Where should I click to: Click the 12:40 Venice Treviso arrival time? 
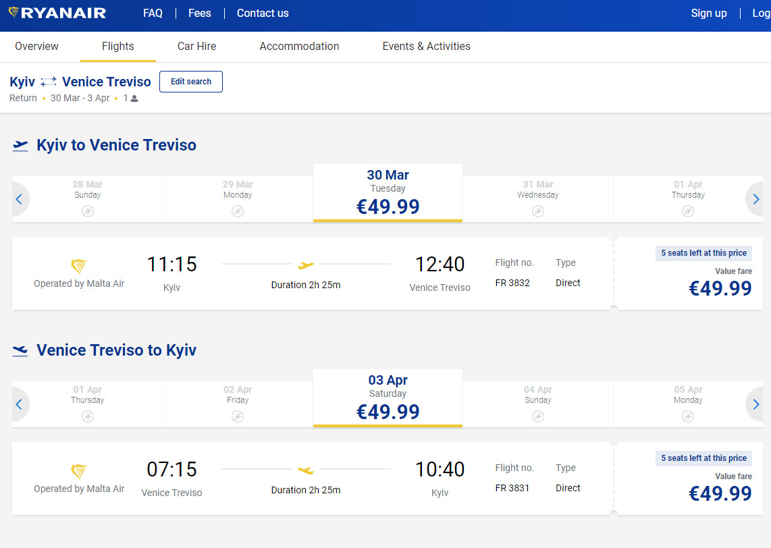pyautogui.click(x=440, y=265)
